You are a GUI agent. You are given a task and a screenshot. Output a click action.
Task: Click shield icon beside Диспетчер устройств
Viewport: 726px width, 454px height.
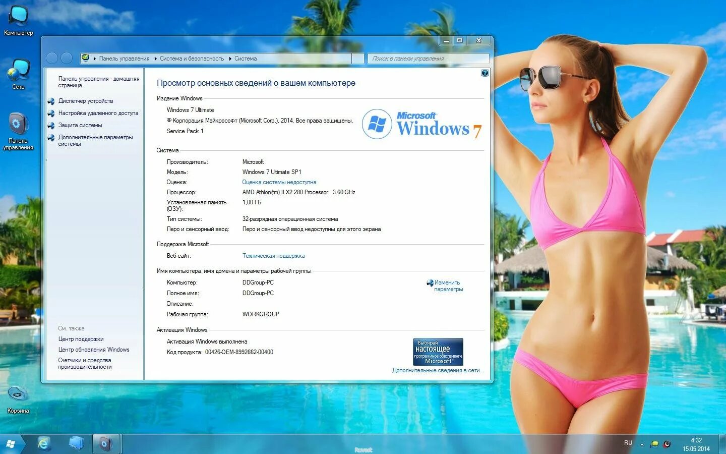click(x=51, y=101)
